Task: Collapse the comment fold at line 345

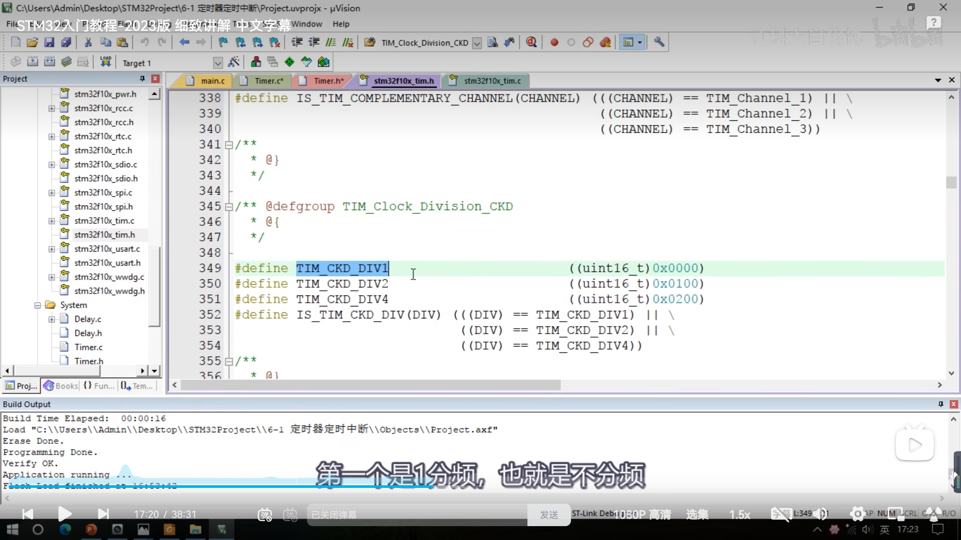Action: [229, 207]
